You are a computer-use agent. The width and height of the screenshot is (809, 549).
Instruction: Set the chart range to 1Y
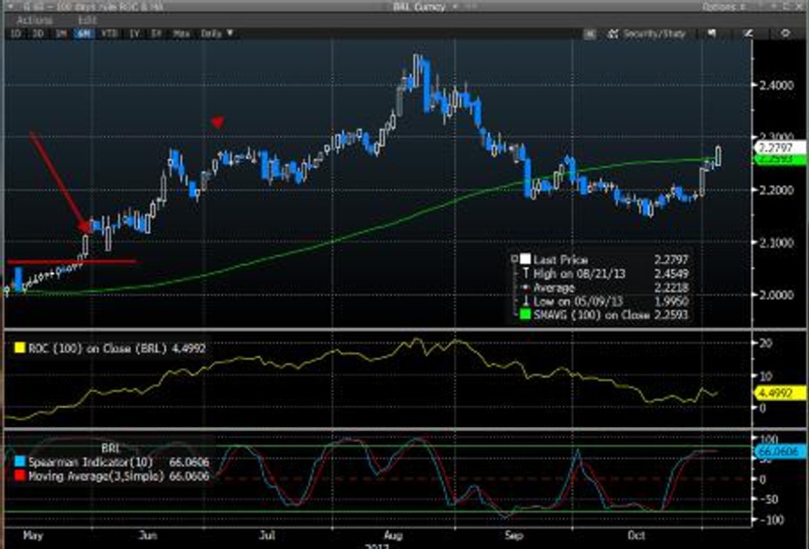[x=134, y=33]
